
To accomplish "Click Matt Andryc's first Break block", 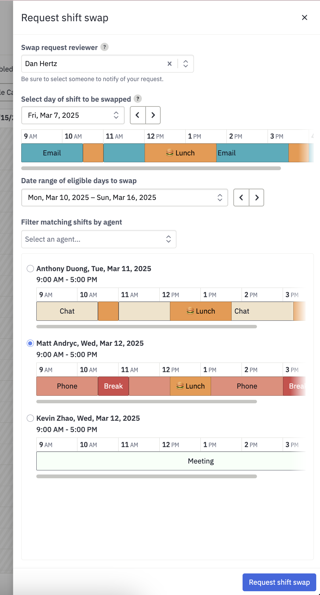I will (113, 386).
